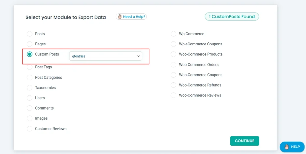Choose Woo-Commerce Refunds module
Screen dimensions: 306x154
(x=173, y=85)
